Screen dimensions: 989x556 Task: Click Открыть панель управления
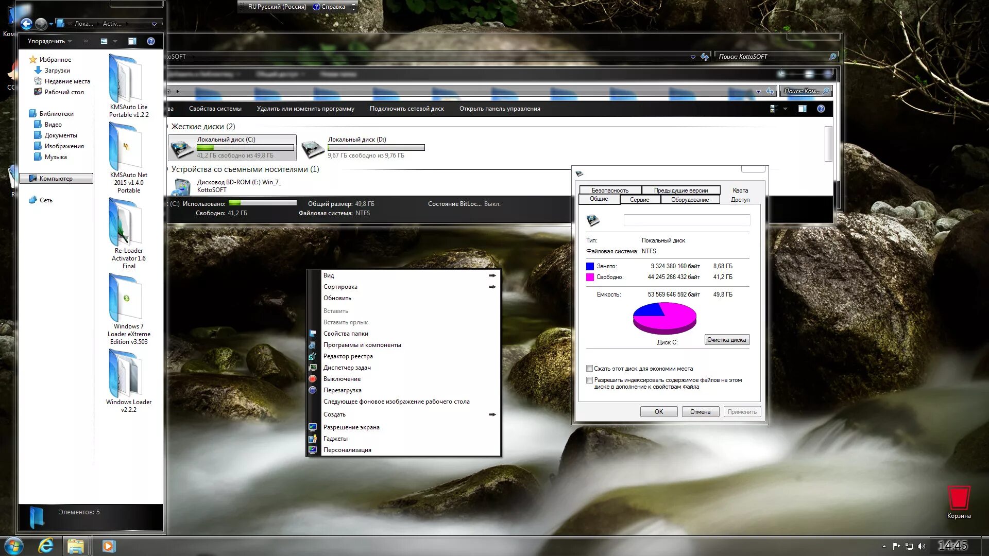tap(500, 109)
